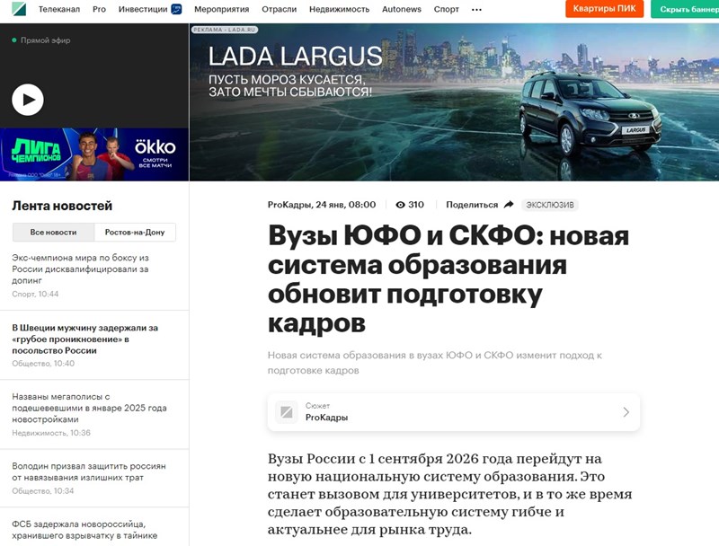The width and height of the screenshot is (719, 546).
Task: Click the Общество, 10:34 timestamp
Action: tap(42, 491)
